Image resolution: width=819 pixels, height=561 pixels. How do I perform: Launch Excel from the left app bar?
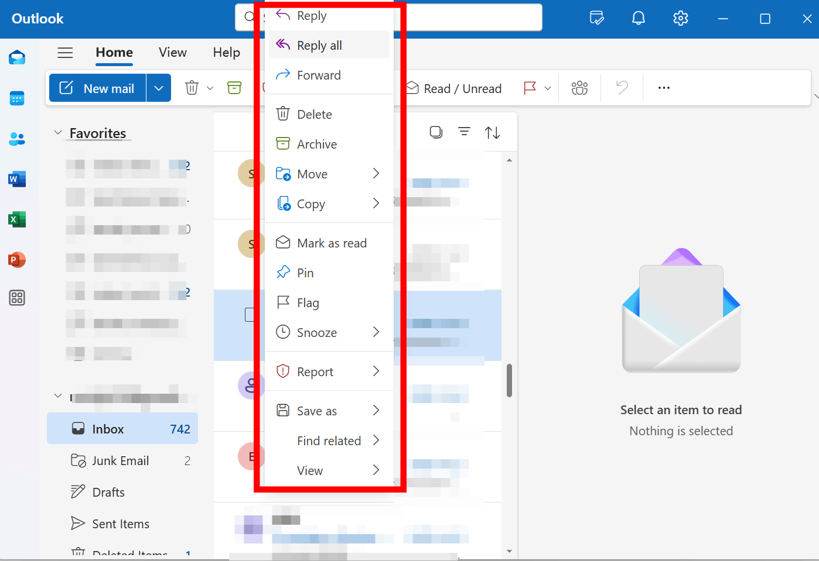[x=16, y=219]
